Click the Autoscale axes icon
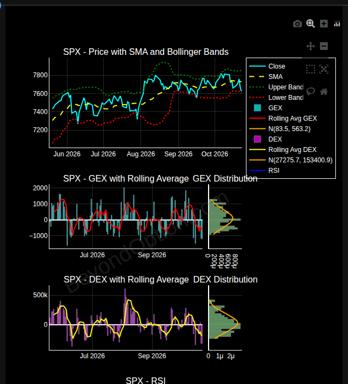The height and width of the screenshot is (384, 348). click(324, 69)
